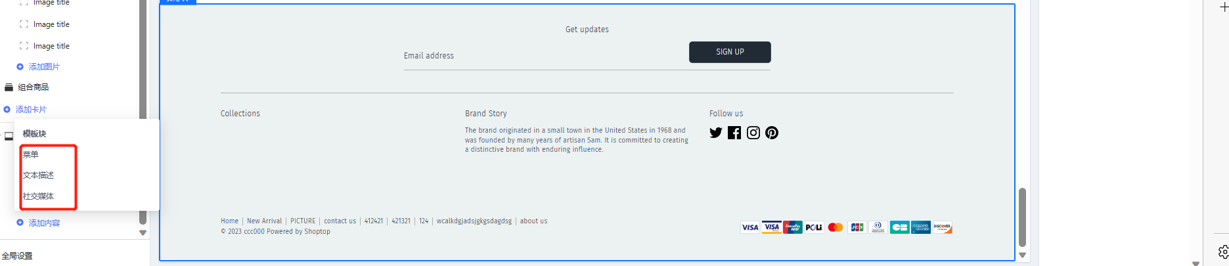This screenshot has height=266, width=1229.
Task: Click 添加内容 in the sidebar
Action: 44,223
